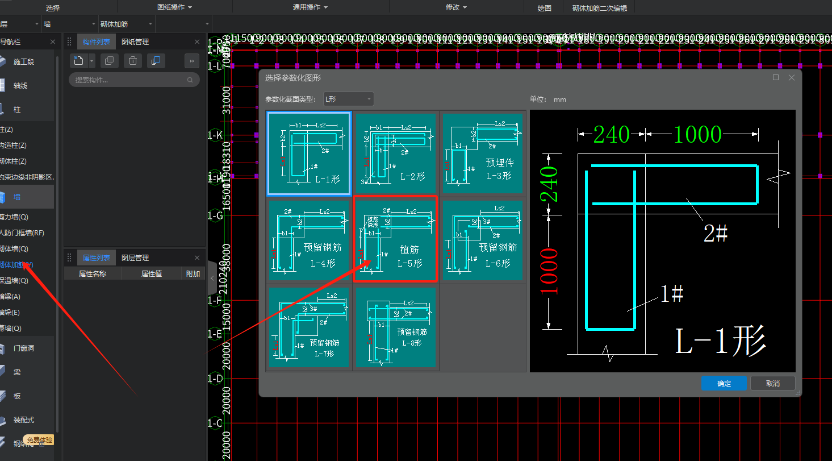Select 砌体柱(Z) tree item
Screen dimensions: 832x461
click(x=14, y=161)
